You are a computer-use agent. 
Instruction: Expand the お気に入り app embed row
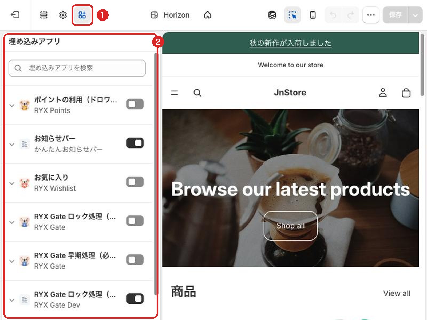[12, 183]
